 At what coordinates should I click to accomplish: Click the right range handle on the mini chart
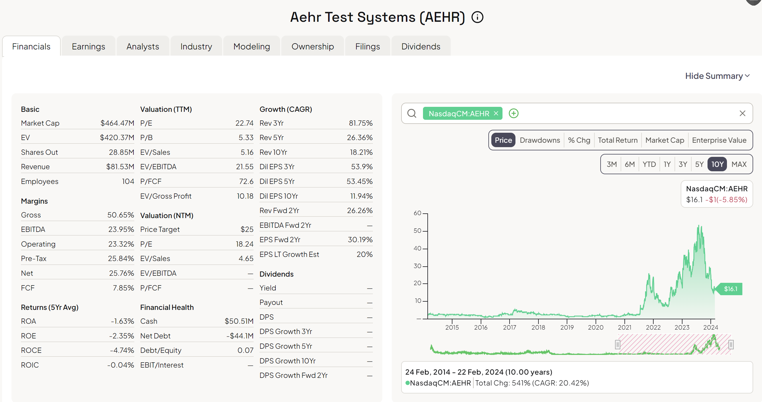click(x=731, y=344)
